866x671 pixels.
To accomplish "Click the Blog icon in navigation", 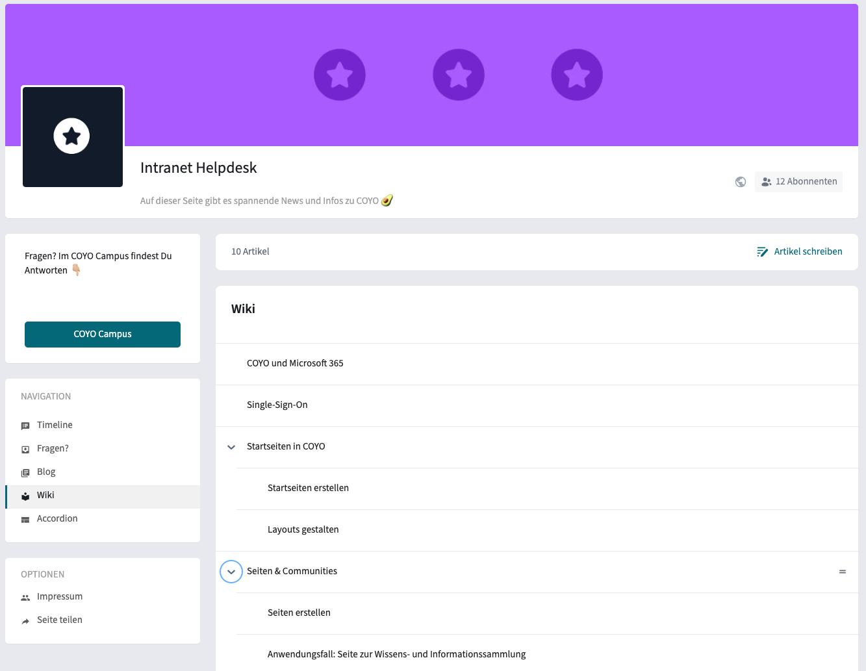I will click(25, 473).
